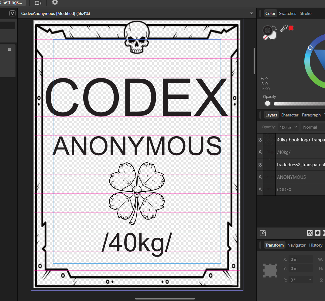Open the hamburger menu in left panel
This screenshot has width=325, height=301.
[9, 49]
